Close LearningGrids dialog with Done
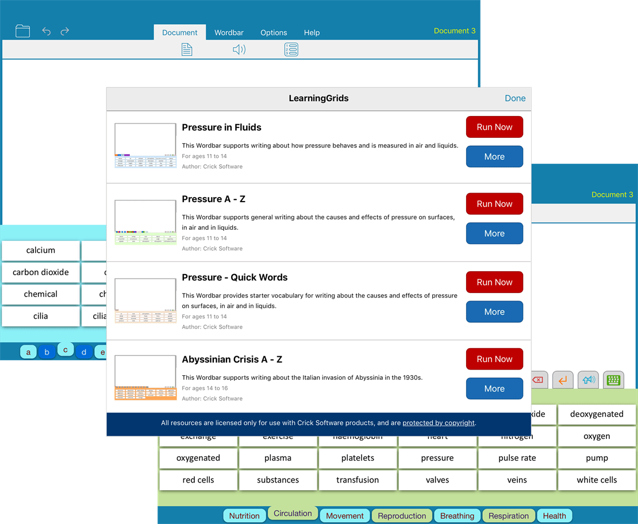The image size is (638, 524). coord(515,98)
